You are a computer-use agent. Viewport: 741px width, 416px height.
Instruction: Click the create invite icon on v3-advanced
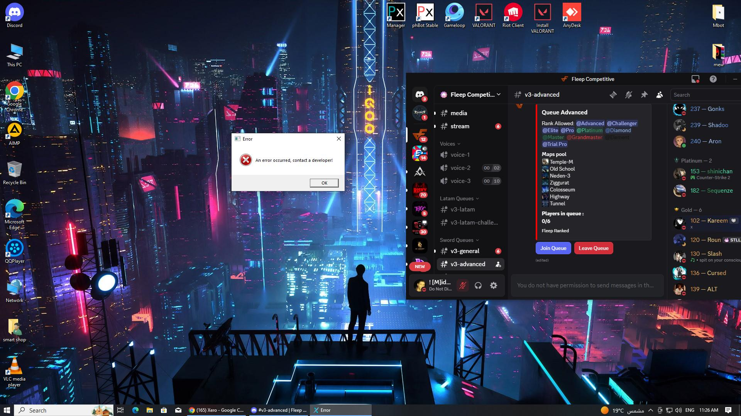point(498,264)
